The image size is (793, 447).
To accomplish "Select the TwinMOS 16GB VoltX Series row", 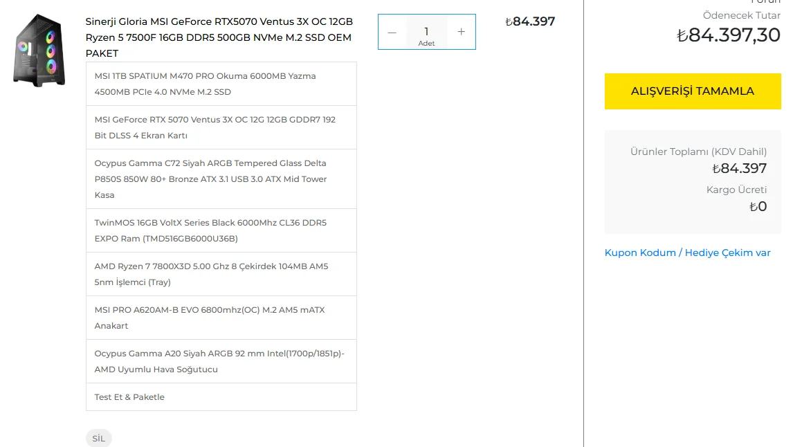I will pyautogui.click(x=221, y=230).
